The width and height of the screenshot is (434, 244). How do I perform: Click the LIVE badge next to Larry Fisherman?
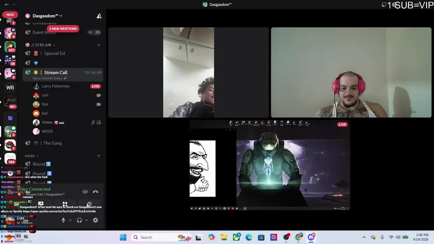tap(96, 86)
